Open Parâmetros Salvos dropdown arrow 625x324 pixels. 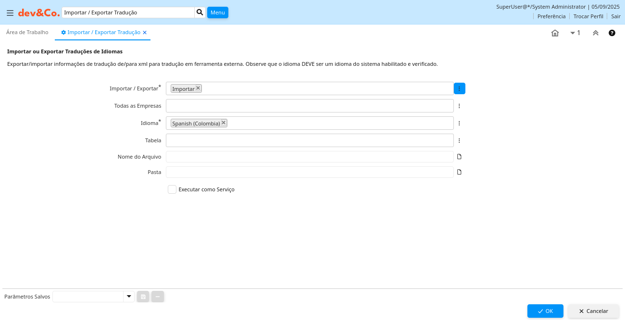pyautogui.click(x=129, y=297)
